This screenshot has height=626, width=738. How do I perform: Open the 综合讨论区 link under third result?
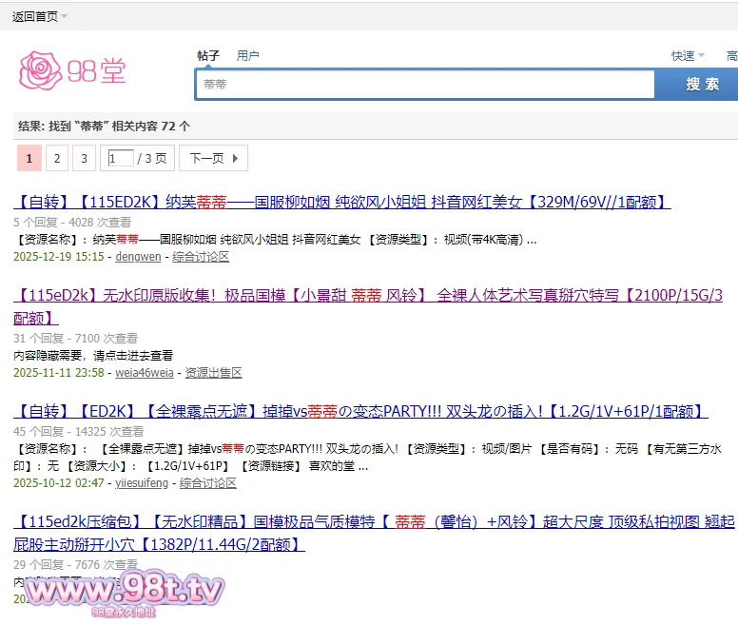click(208, 483)
